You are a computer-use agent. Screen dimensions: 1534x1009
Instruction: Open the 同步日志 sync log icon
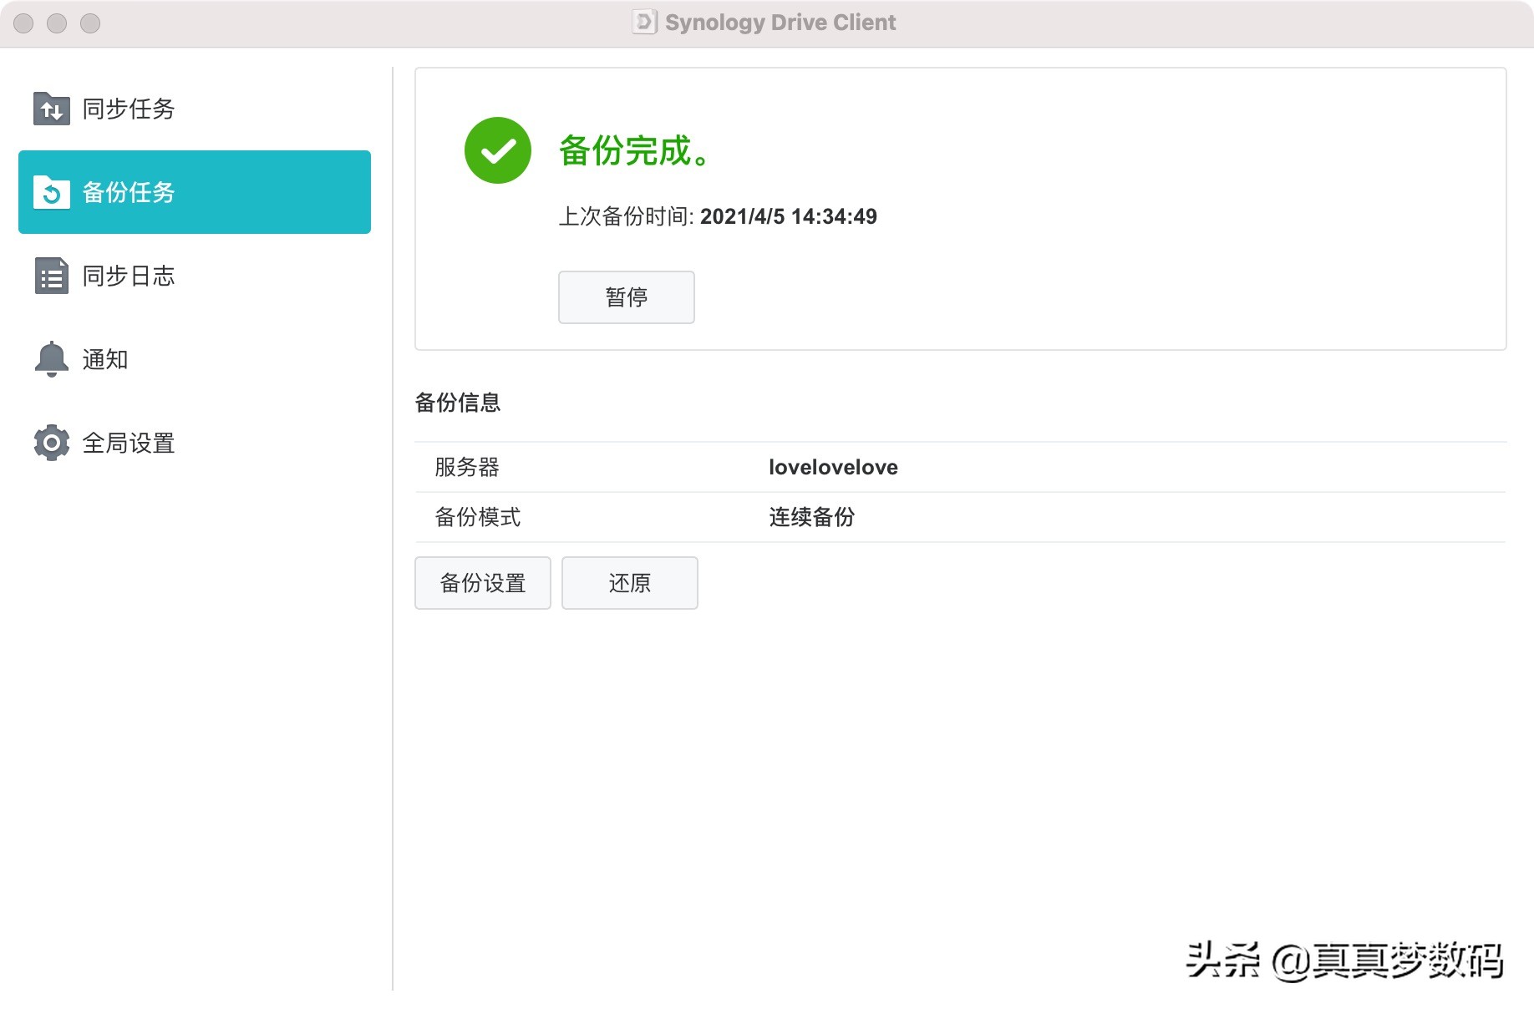pyautogui.click(x=51, y=276)
